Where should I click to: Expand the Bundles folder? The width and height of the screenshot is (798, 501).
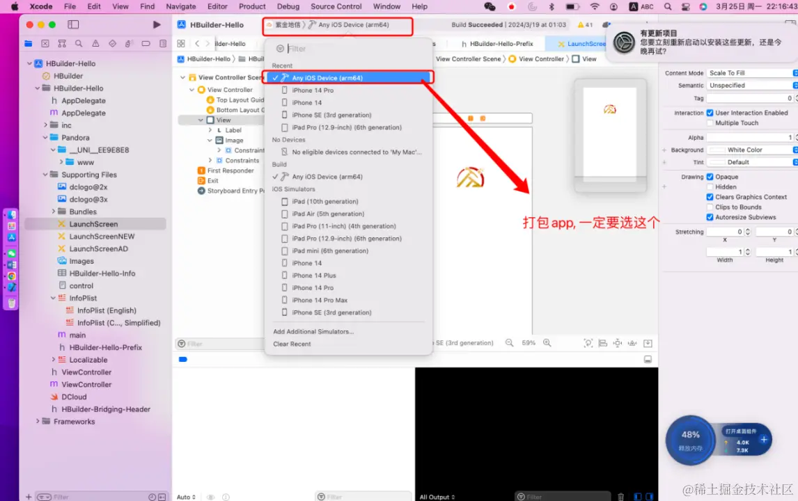54,212
